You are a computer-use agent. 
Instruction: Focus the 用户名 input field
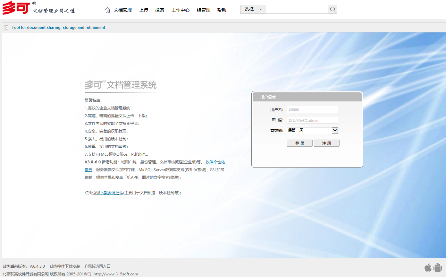point(313,109)
